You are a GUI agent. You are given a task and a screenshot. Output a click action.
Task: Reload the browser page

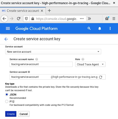(19, 19)
